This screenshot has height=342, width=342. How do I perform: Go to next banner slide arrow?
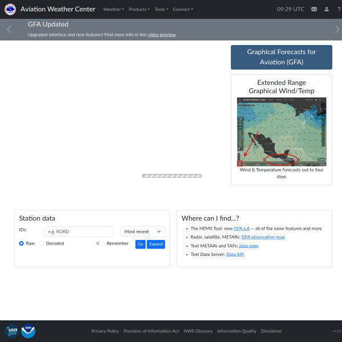tap(337, 29)
